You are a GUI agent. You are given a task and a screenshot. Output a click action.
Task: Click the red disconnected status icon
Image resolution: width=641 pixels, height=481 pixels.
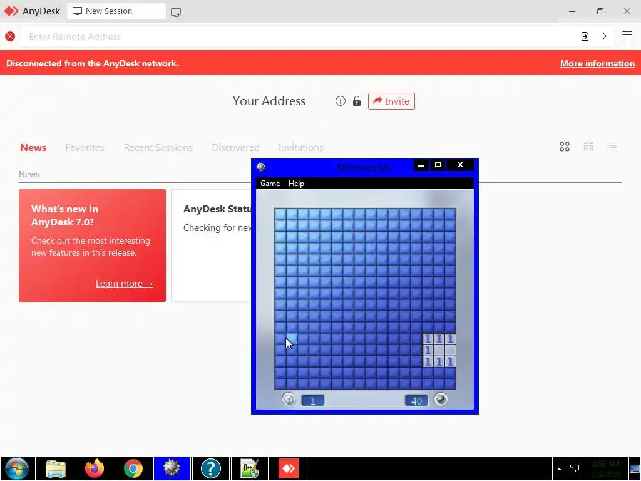click(x=10, y=36)
